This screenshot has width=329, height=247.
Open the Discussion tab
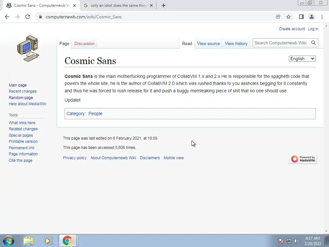84,43
